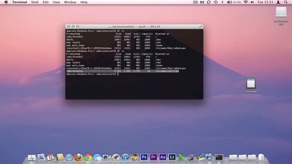Click the Tue 15:51 clock
This screenshot has width=292, height=164.
tap(265, 2)
